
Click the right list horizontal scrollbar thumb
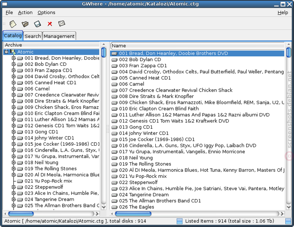[133, 214]
